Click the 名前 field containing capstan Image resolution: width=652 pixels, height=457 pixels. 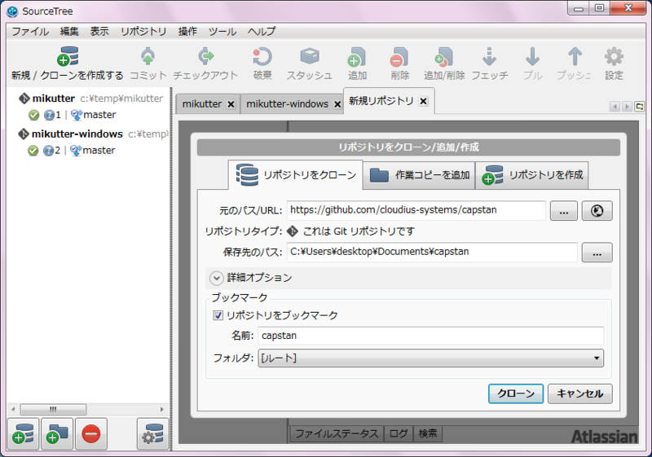tap(431, 336)
